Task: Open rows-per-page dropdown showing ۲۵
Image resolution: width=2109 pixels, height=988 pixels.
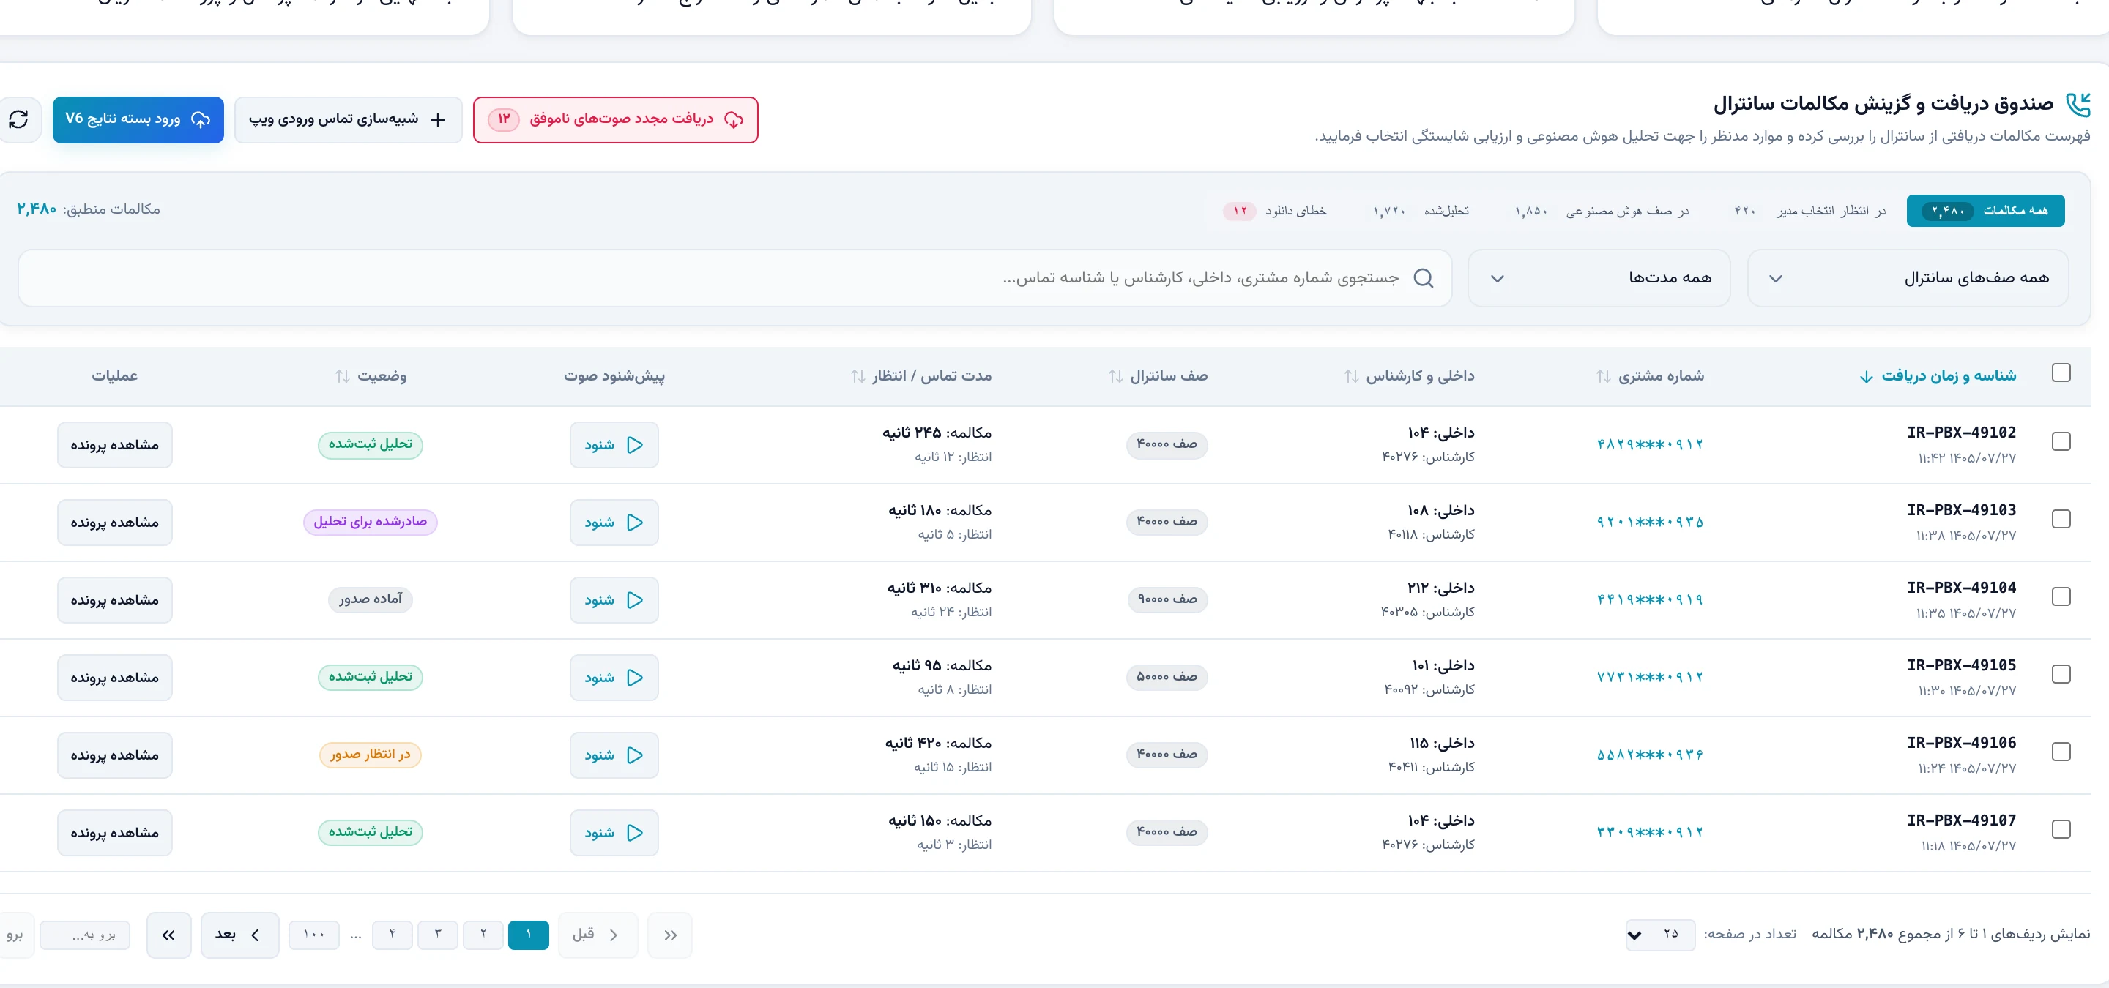Action: point(1660,935)
